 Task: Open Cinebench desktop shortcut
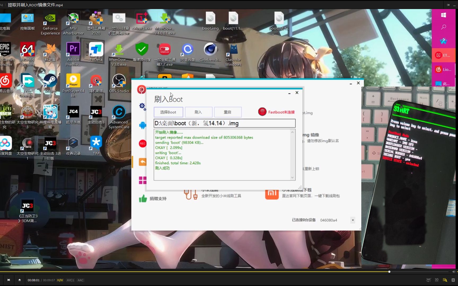point(210,52)
